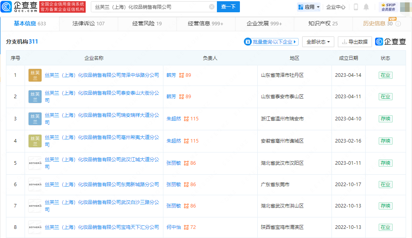Click company logo thumbnail in row 1
412x238 pixels.
point(35,75)
